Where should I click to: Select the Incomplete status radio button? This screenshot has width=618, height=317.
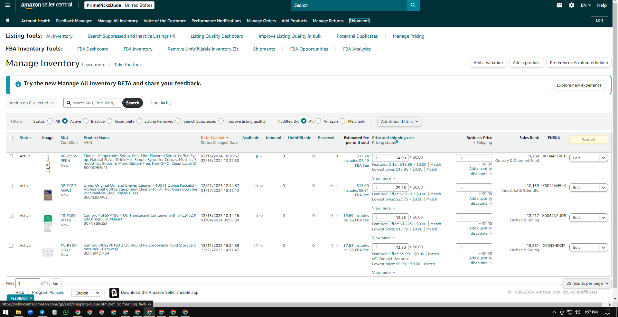pos(109,121)
